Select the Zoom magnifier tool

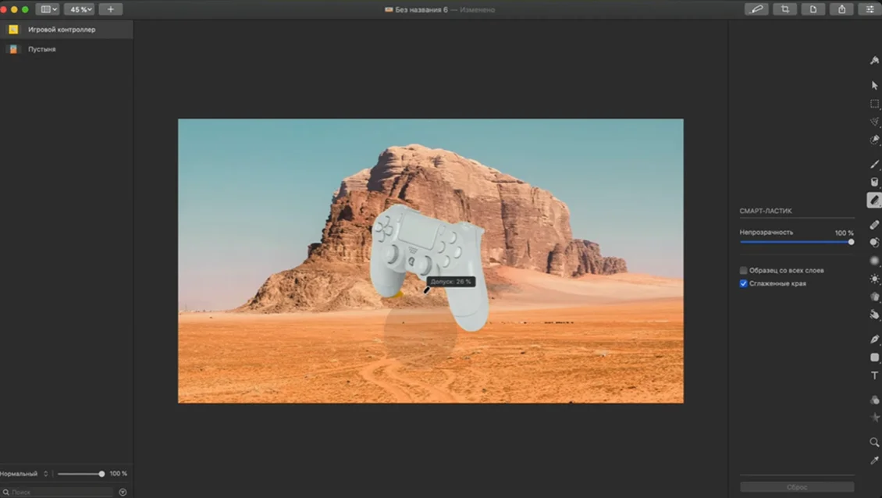coord(874,443)
